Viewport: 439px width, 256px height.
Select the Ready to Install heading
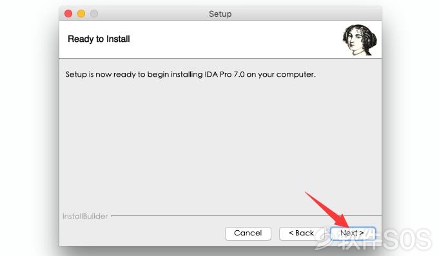click(x=99, y=39)
